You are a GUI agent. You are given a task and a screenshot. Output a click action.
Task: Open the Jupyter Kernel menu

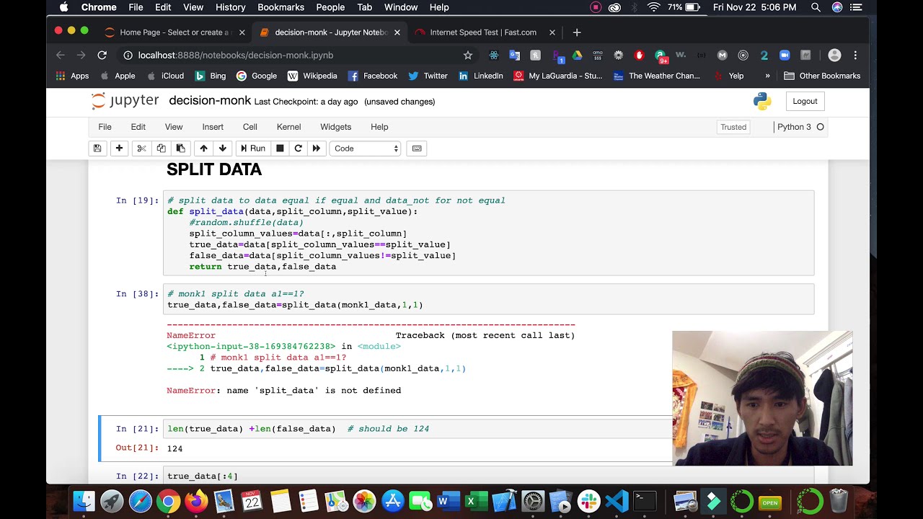tap(288, 127)
